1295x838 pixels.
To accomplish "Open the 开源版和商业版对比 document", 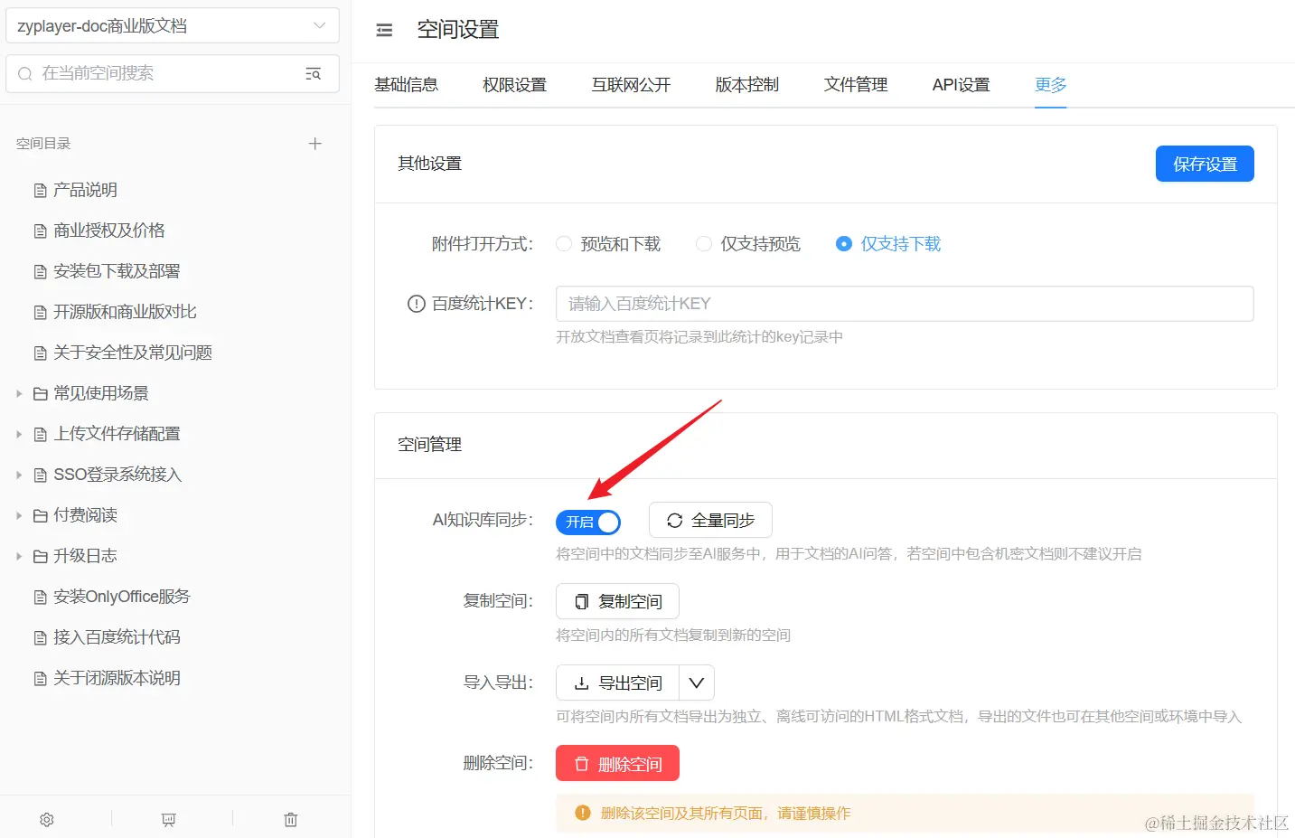I will [x=125, y=312].
